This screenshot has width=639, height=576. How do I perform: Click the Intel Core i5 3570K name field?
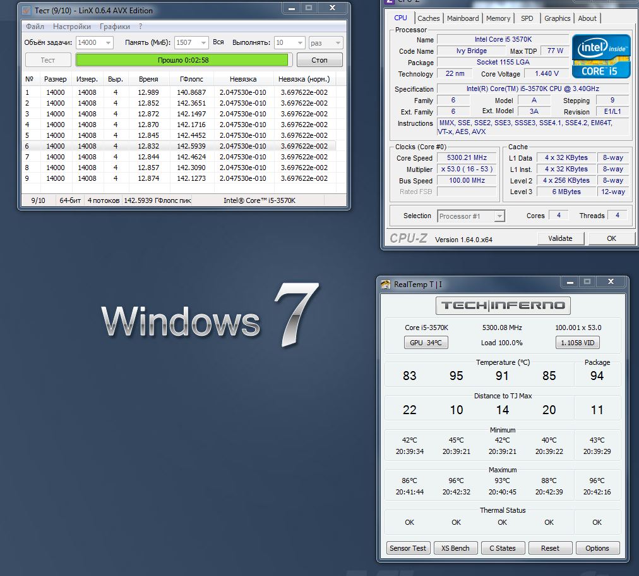(x=503, y=40)
